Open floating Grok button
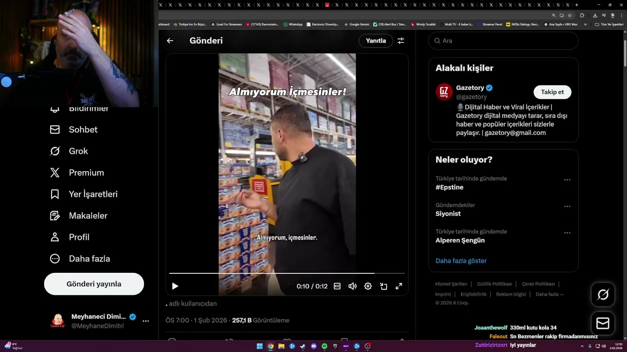627x352 pixels. pos(603,294)
